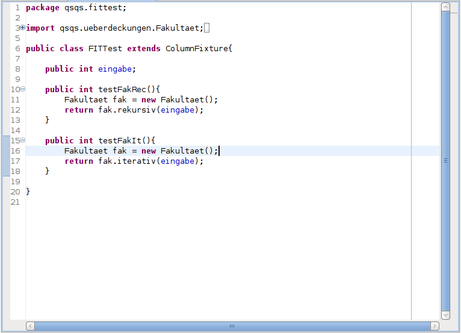Click 'class' keyword on line 6
Image resolution: width=461 pixels, height=333 pixels.
pos(72,49)
